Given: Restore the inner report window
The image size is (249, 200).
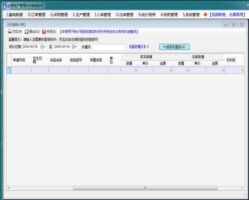Looking at the screenshot, I should pos(233,24).
